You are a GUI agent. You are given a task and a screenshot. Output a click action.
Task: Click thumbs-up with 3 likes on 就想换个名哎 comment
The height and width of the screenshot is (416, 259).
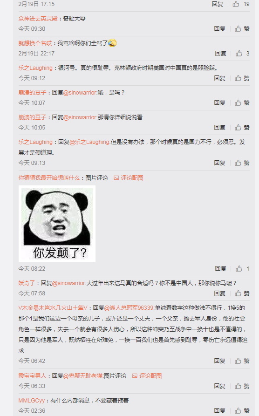click(x=243, y=53)
